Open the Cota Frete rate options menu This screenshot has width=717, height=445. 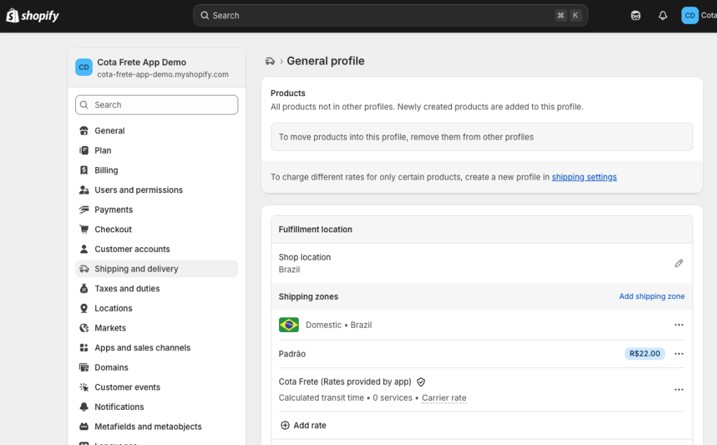click(x=678, y=390)
